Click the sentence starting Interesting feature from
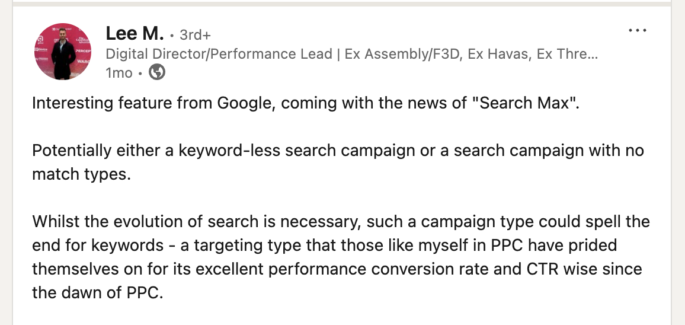This screenshot has width=685, height=325. 305,104
